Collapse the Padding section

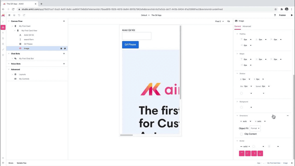pos(237,34)
